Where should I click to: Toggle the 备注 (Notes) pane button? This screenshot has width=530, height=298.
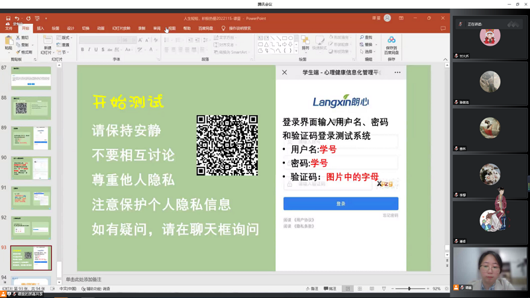[x=312, y=289]
